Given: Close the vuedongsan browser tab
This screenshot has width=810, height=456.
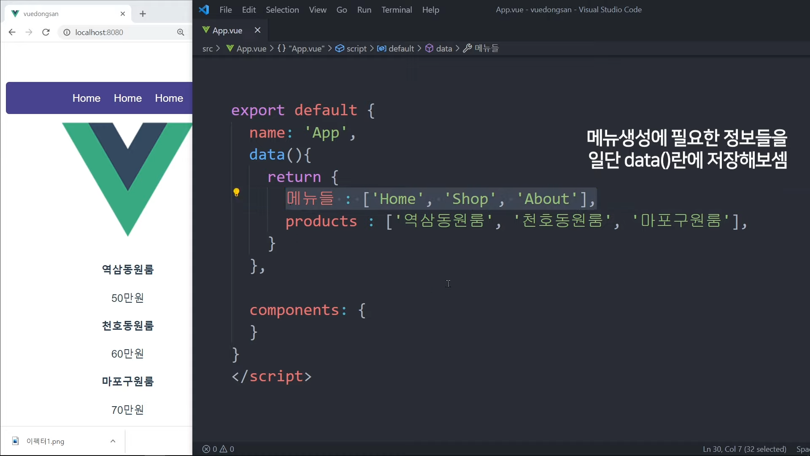Looking at the screenshot, I should point(123,14).
